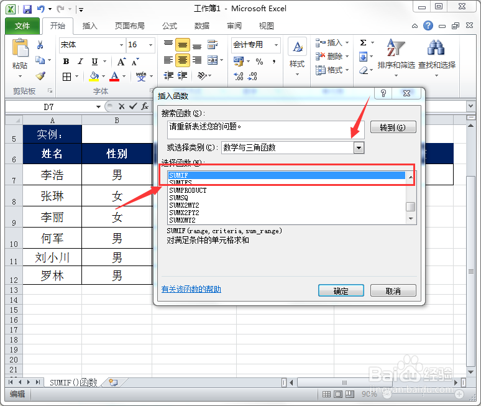
Task: Click the 确定 button
Action: (x=341, y=290)
